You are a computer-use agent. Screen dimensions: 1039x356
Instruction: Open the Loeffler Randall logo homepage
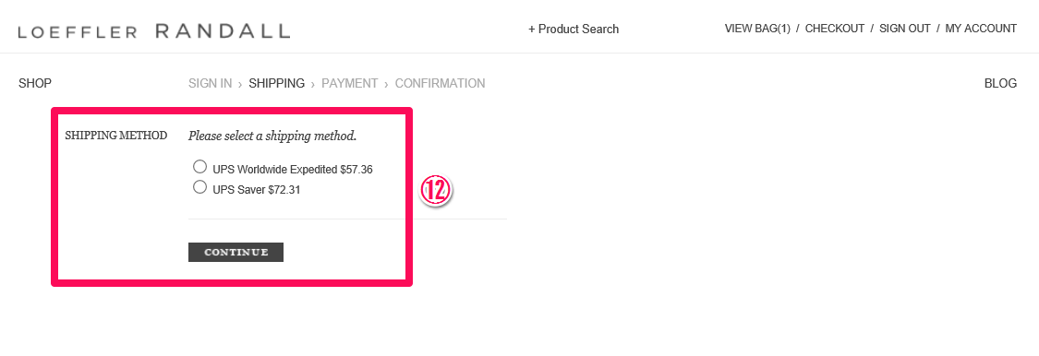(x=153, y=31)
